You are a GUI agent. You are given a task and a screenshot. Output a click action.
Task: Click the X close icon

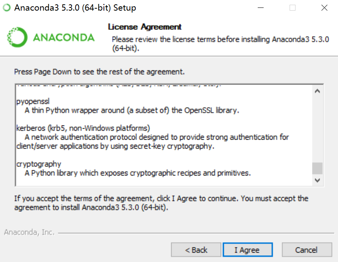(x=324, y=7)
